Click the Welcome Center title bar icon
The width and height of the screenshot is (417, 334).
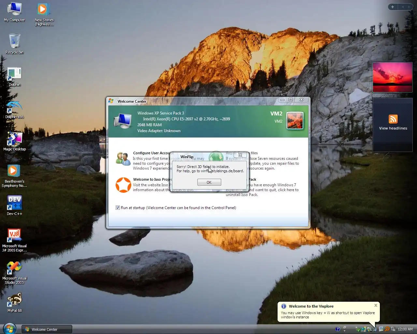click(111, 101)
